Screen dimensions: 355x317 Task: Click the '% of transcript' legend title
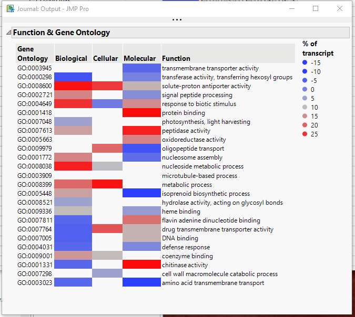(318, 48)
